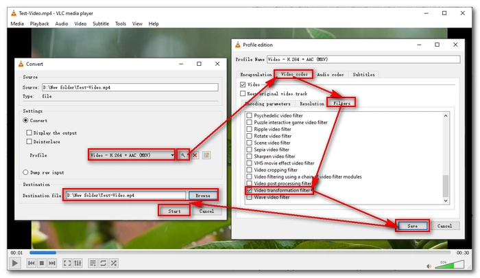This screenshot has height=278, width=480.
Task: Delete selected profile with red X icon
Action: 195,155
